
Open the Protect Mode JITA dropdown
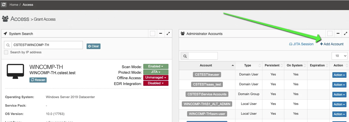click(x=156, y=72)
